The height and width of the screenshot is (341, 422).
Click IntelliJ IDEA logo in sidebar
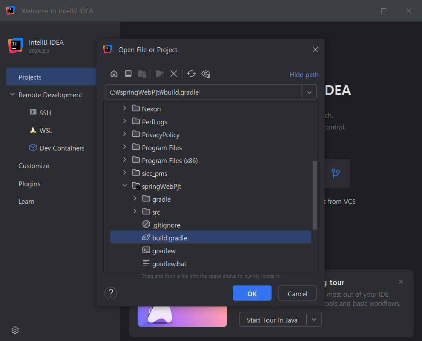pyautogui.click(x=15, y=45)
